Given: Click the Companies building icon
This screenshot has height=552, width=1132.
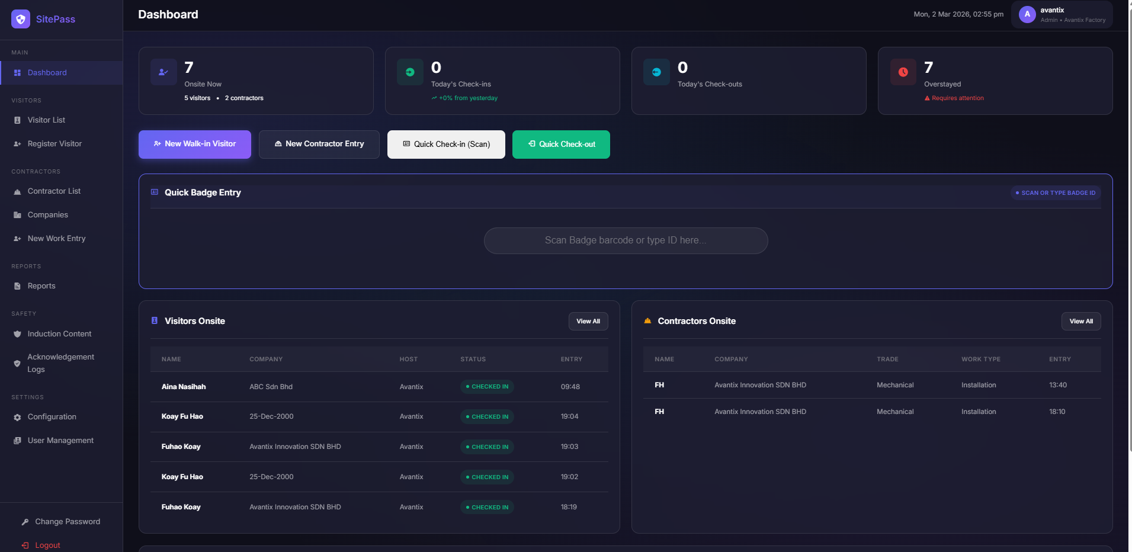Looking at the screenshot, I should click(17, 214).
